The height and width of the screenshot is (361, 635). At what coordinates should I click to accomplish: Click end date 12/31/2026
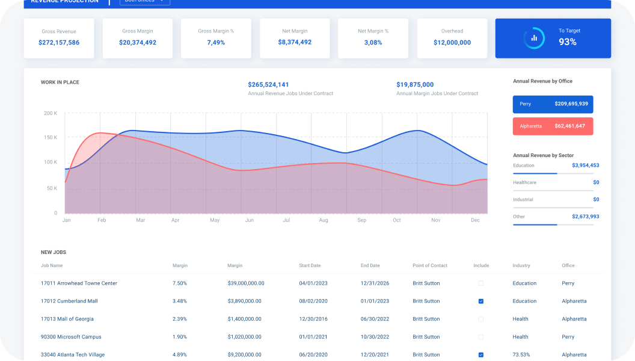tap(375, 283)
